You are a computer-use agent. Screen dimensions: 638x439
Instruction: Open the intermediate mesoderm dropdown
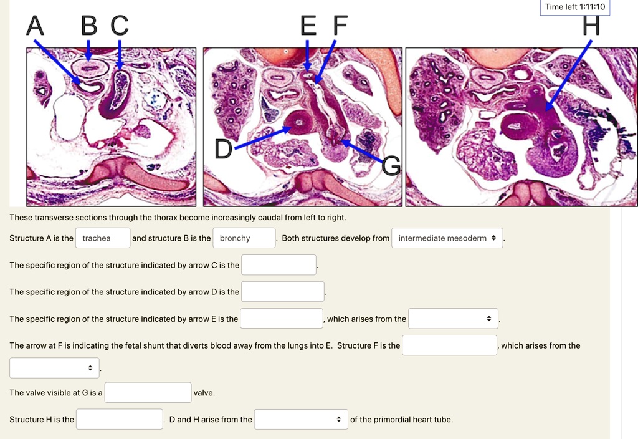[x=447, y=238]
